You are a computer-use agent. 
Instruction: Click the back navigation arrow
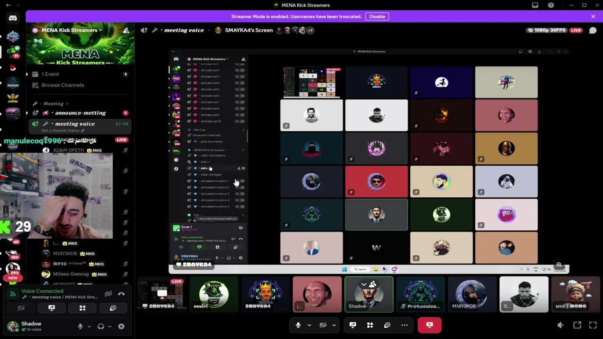click(x=8, y=5)
